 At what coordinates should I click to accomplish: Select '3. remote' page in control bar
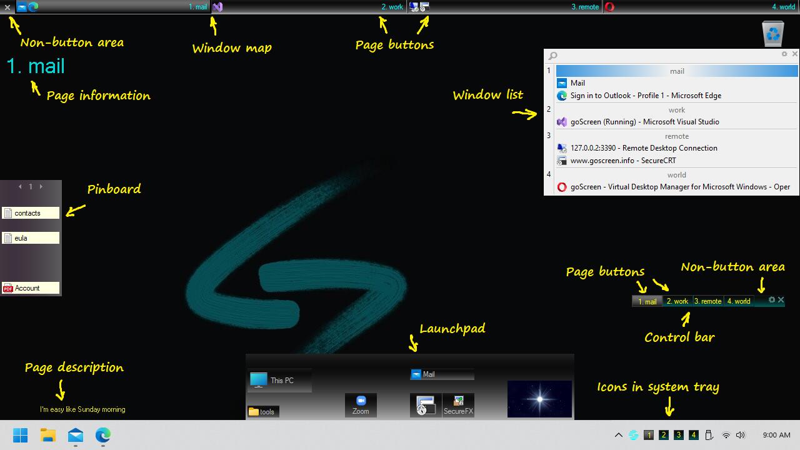click(707, 301)
